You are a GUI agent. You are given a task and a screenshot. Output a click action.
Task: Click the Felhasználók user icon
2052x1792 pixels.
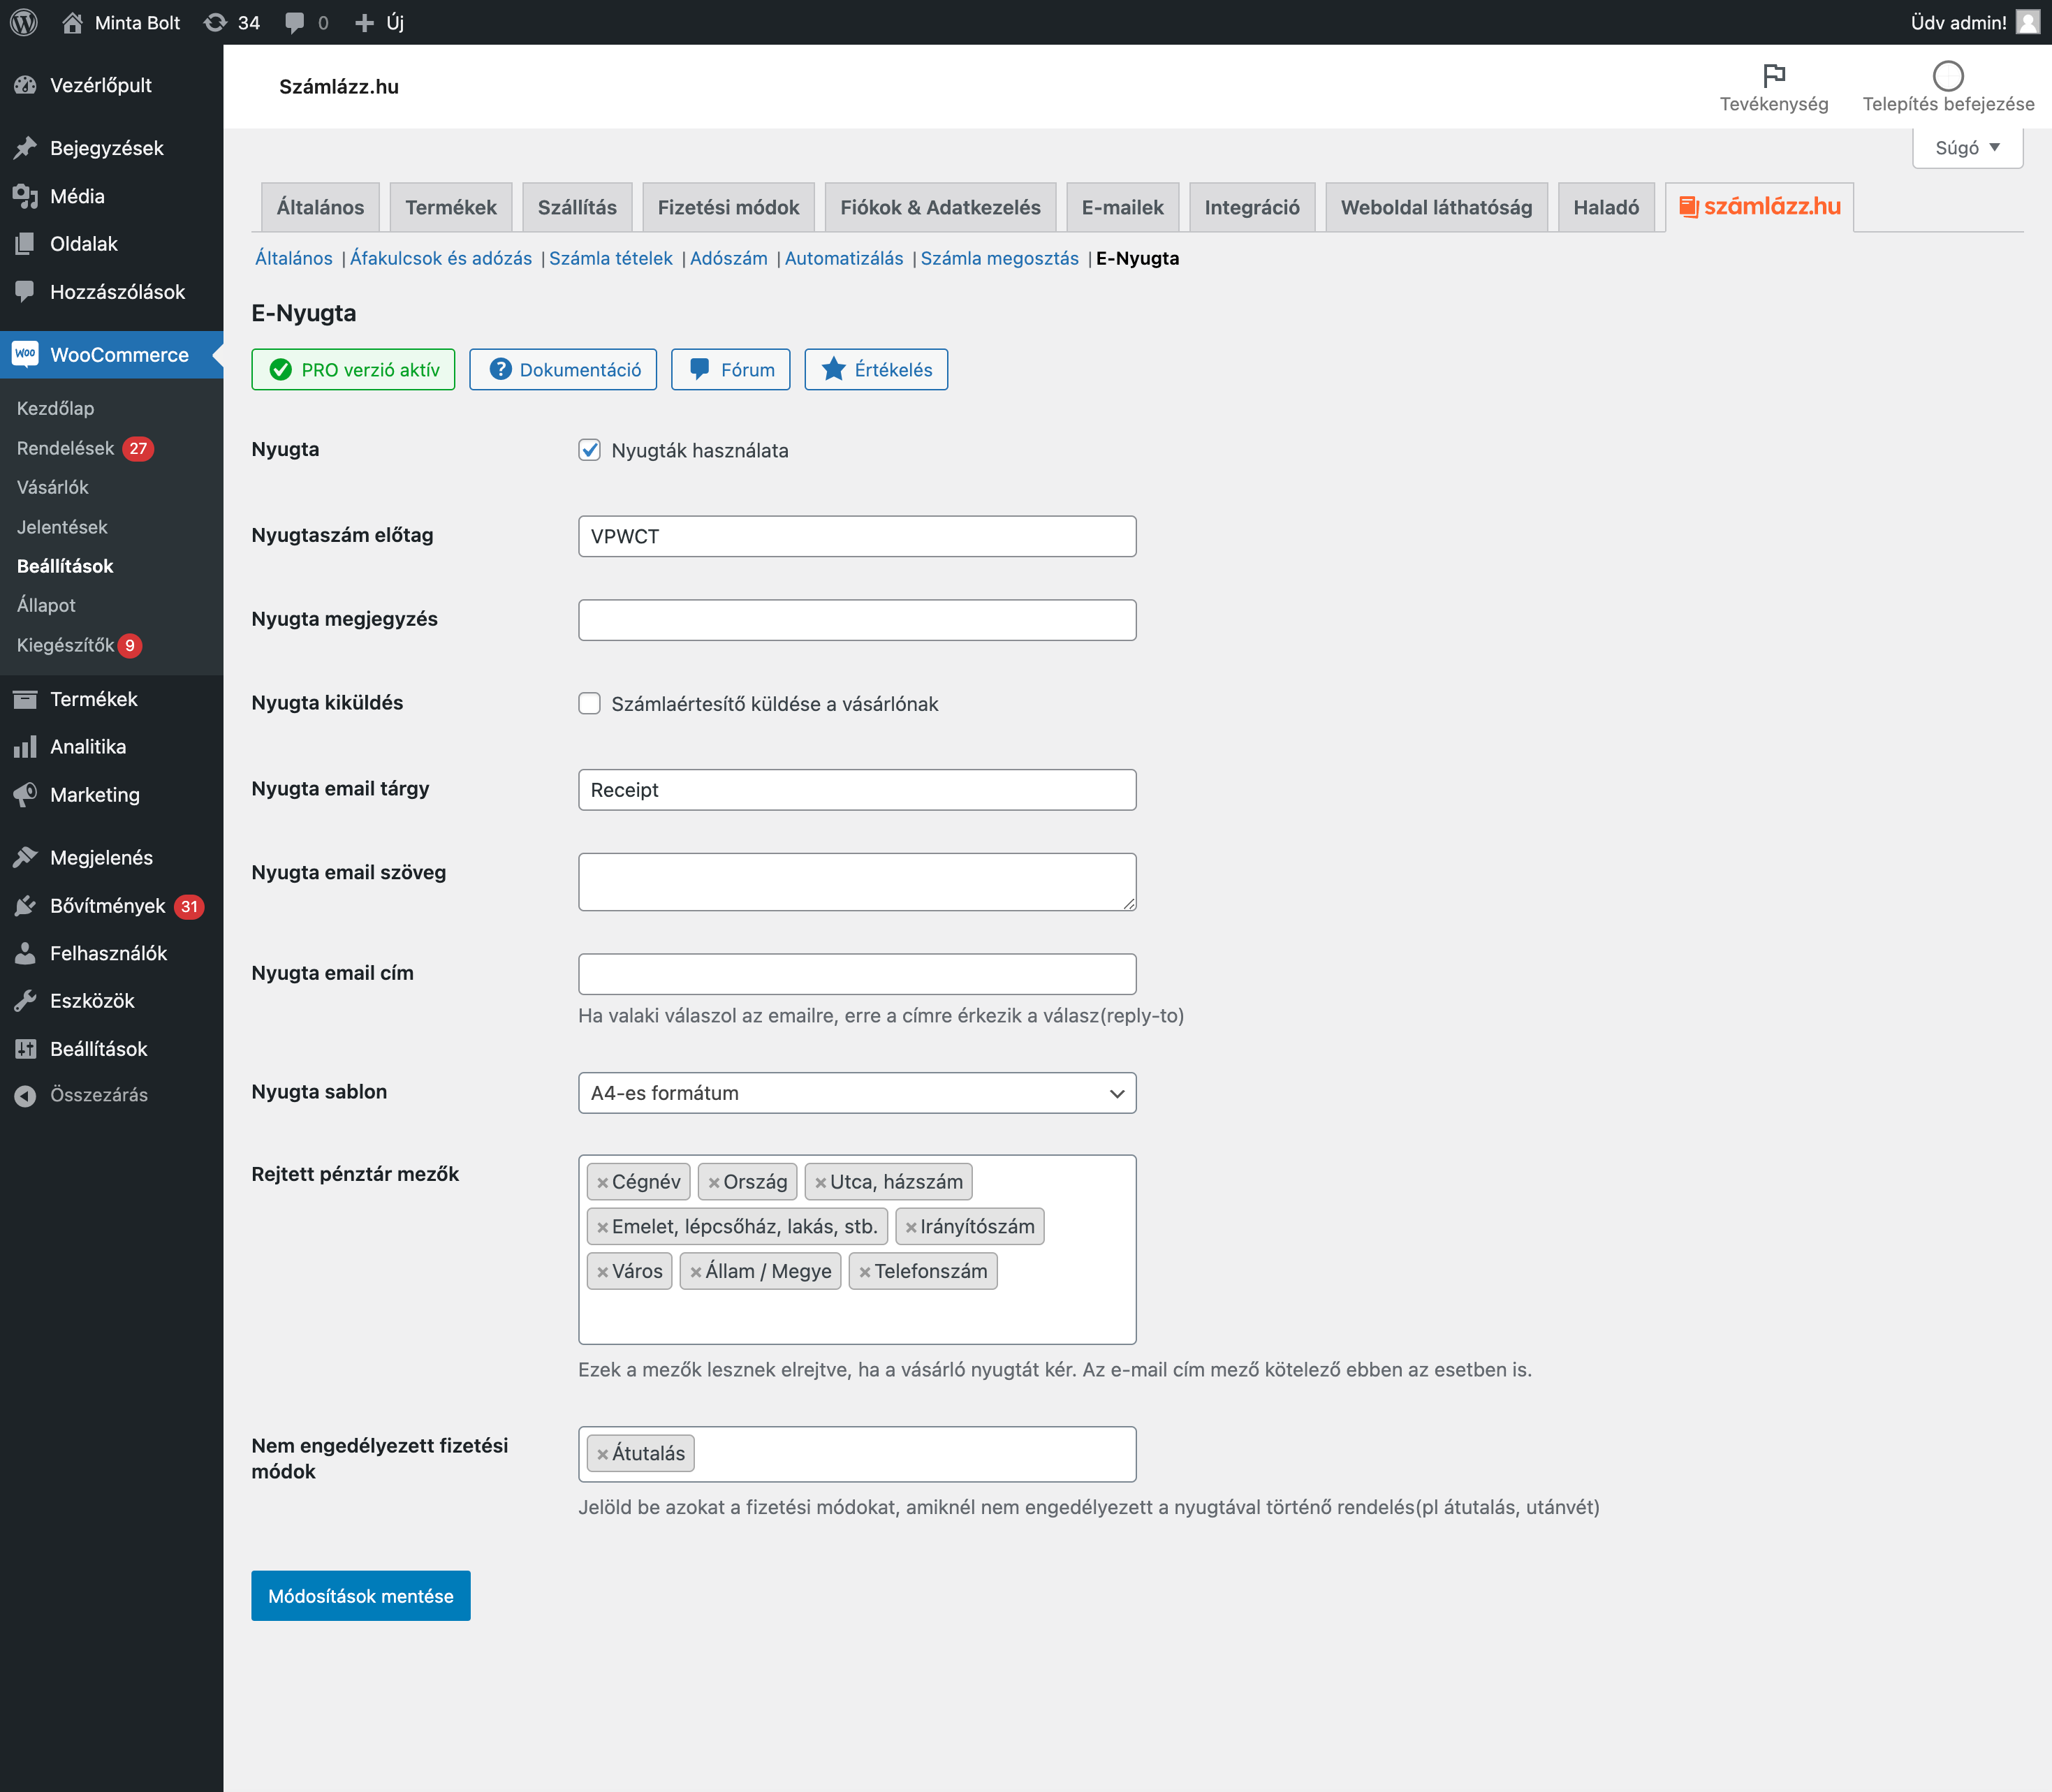pyautogui.click(x=25, y=953)
